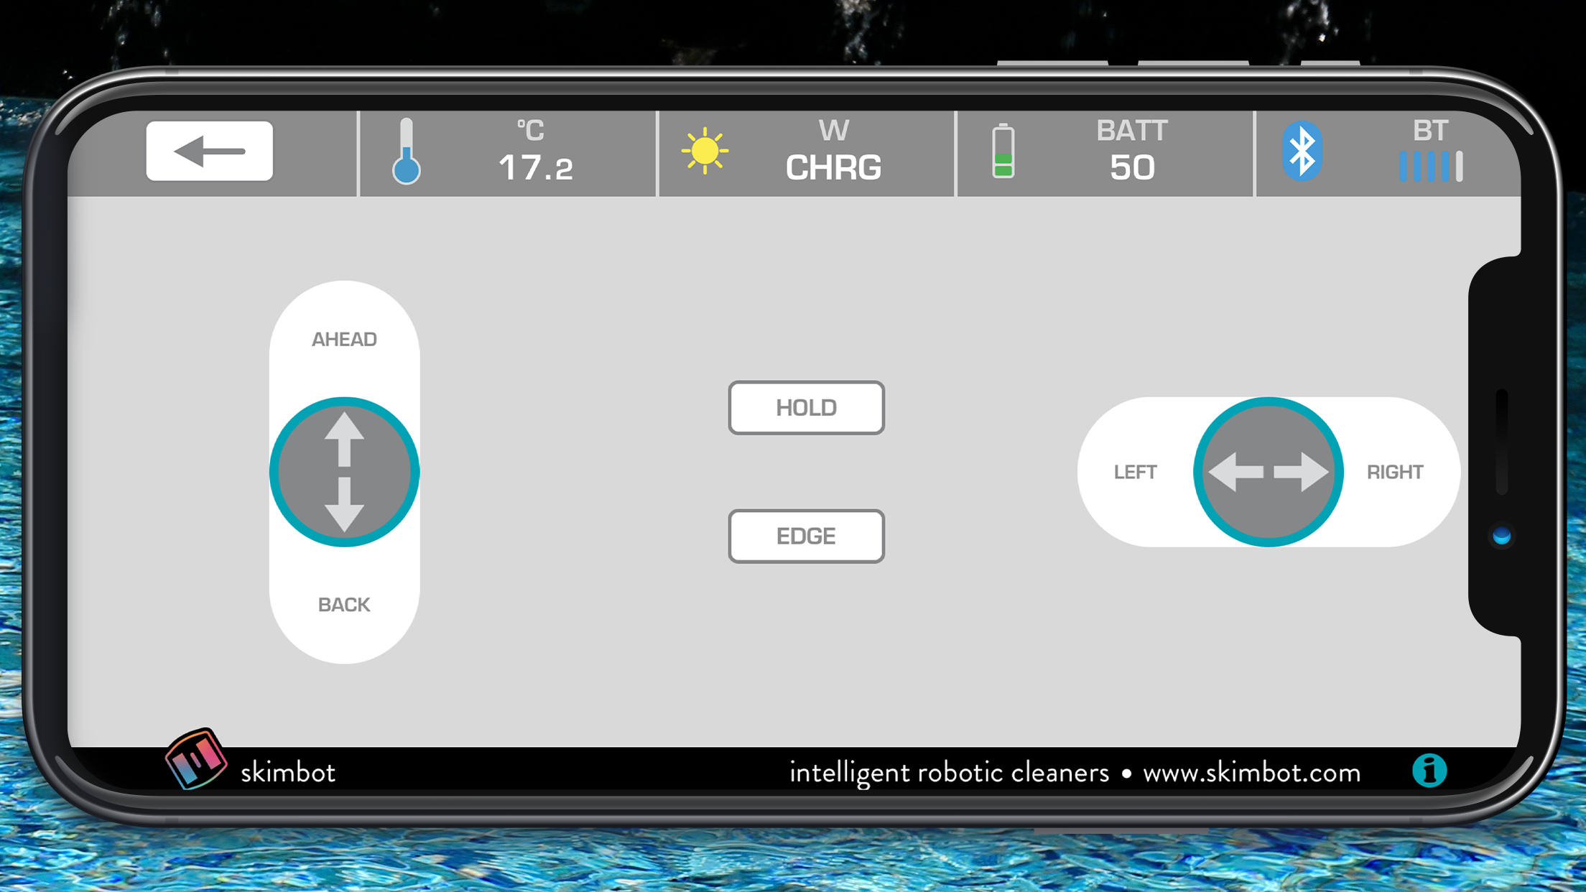Tap the BACK label on joystick
The width and height of the screenshot is (1586, 892).
point(344,605)
